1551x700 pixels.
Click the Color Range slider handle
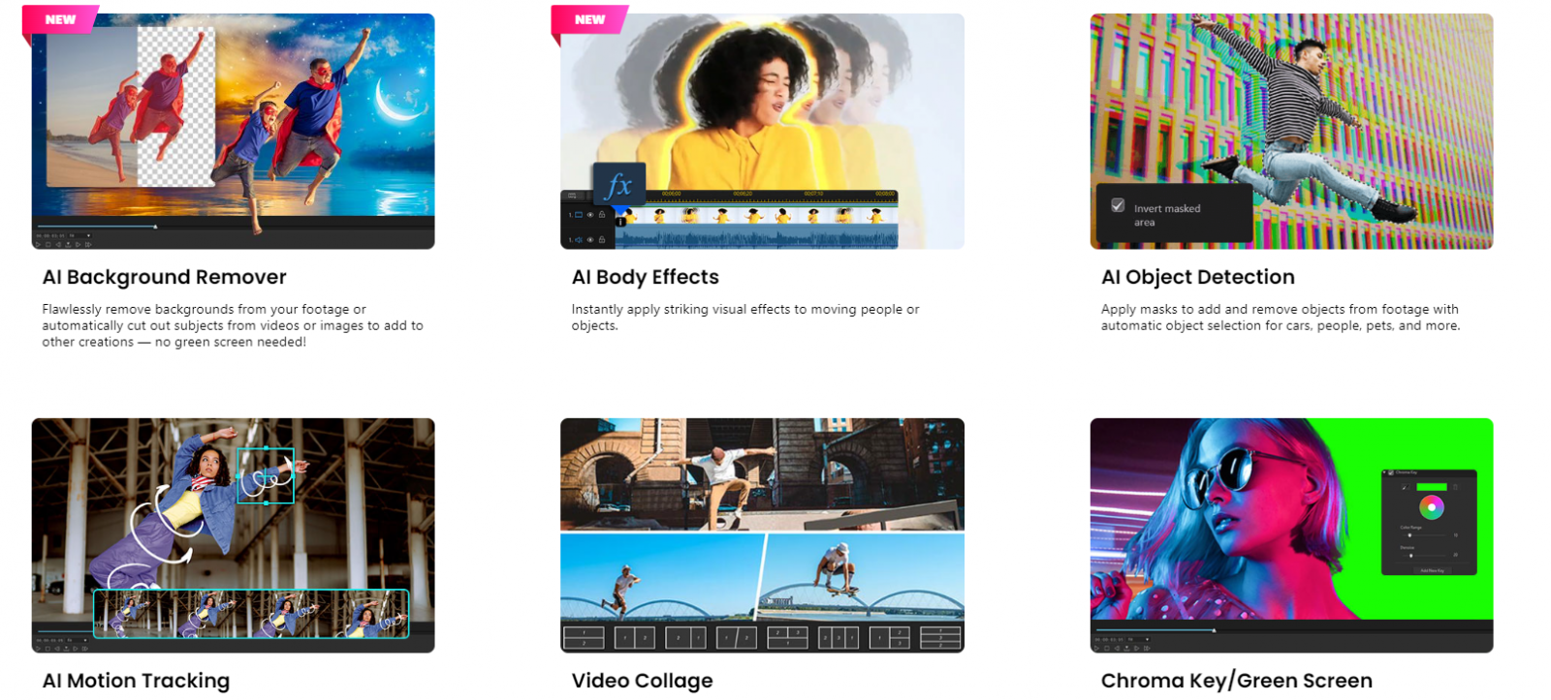(1409, 535)
